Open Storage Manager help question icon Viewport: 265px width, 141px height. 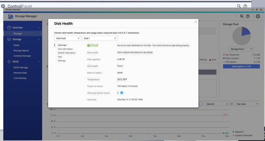pyautogui.click(x=248, y=16)
